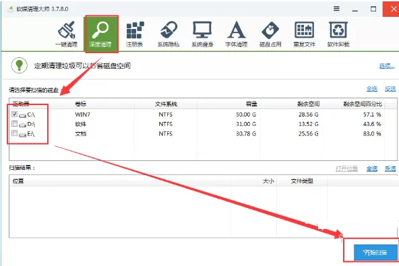Select the 文档 volume label cell
The width and height of the screenshot is (399, 266).
pyautogui.click(x=81, y=133)
